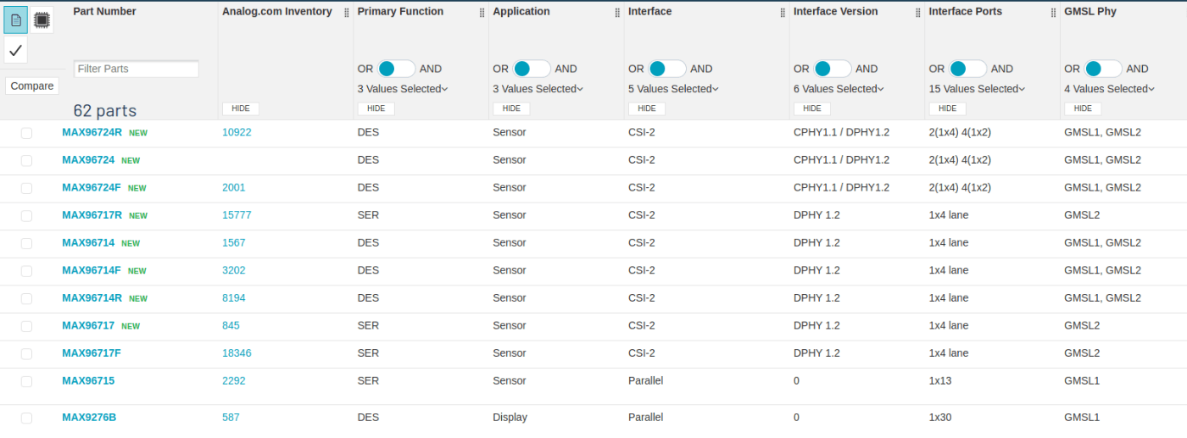Open the MAX96724 part link
The height and width of the screenshot is (438, 1187).
point(88,159)
